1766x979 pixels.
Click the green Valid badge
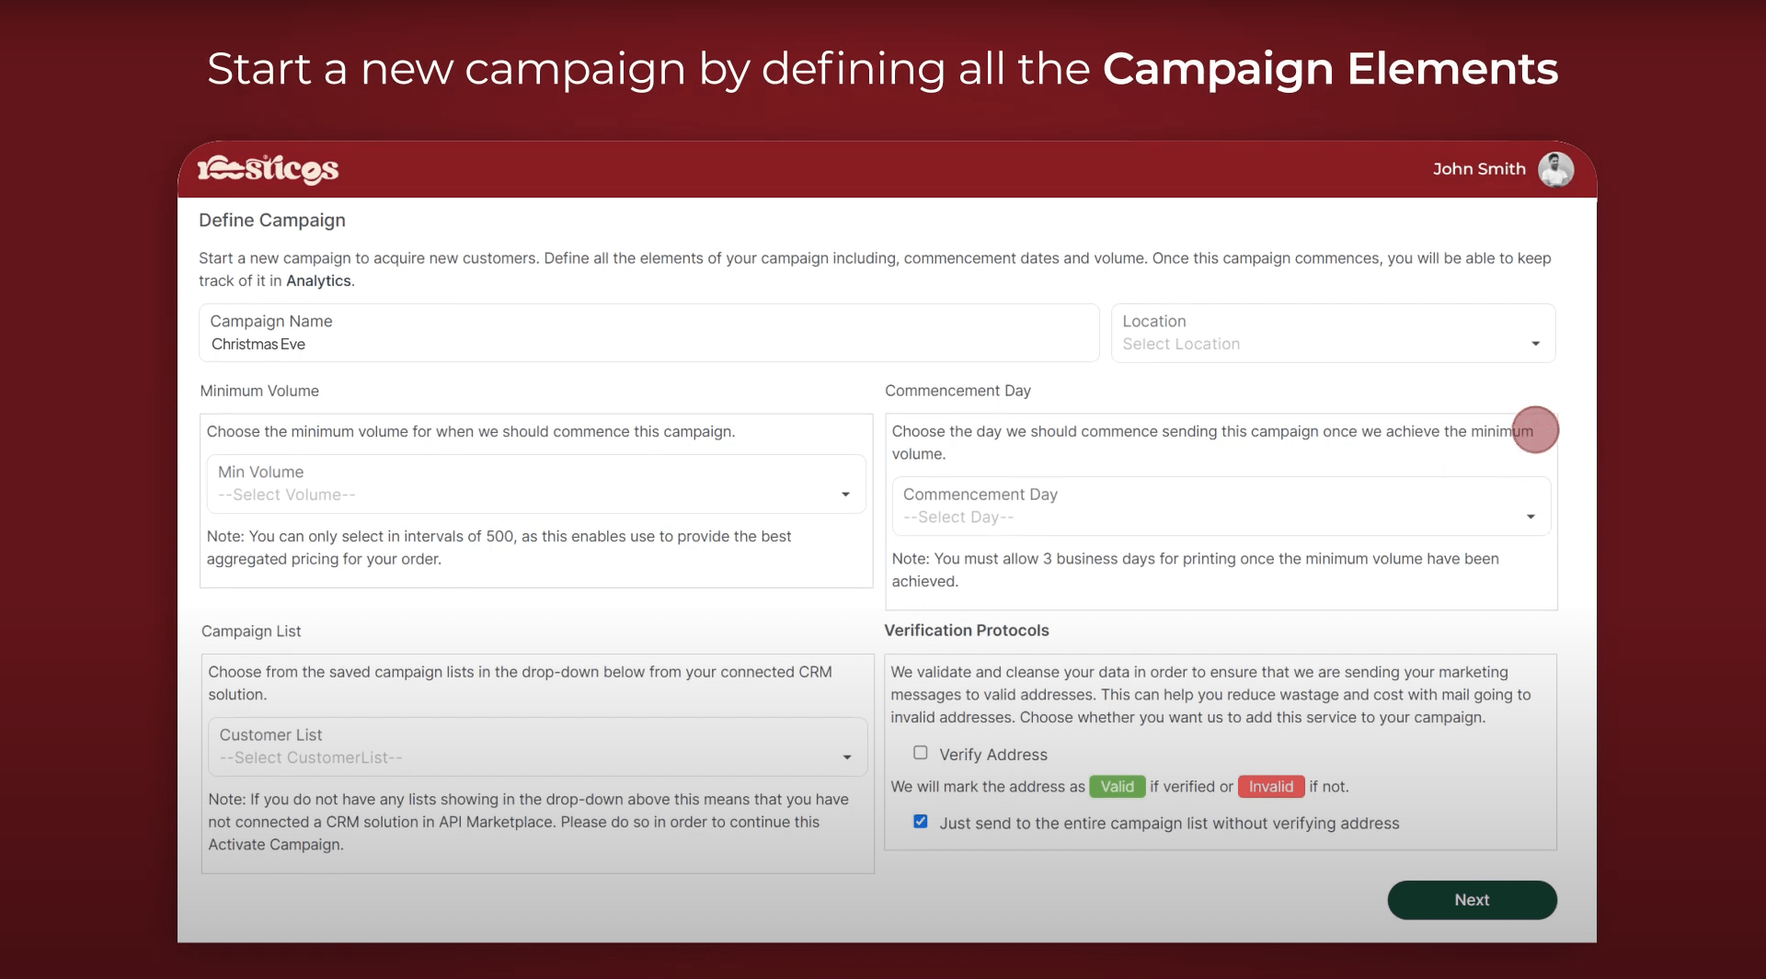tap(1117, 787)
